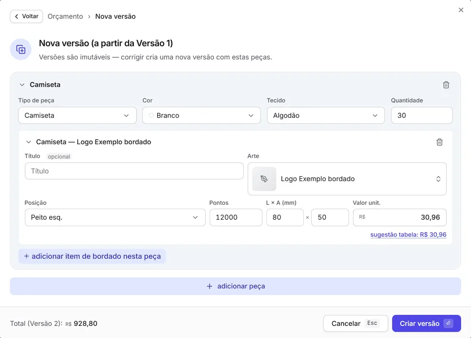Click the height field showing 50
This screenshot has height=338, width=471.
330,217
